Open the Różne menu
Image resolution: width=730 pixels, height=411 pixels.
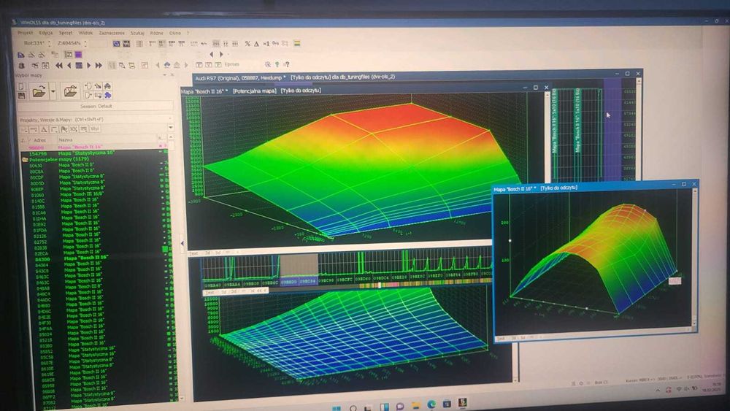pyautogui.click(x=157, y=33)
